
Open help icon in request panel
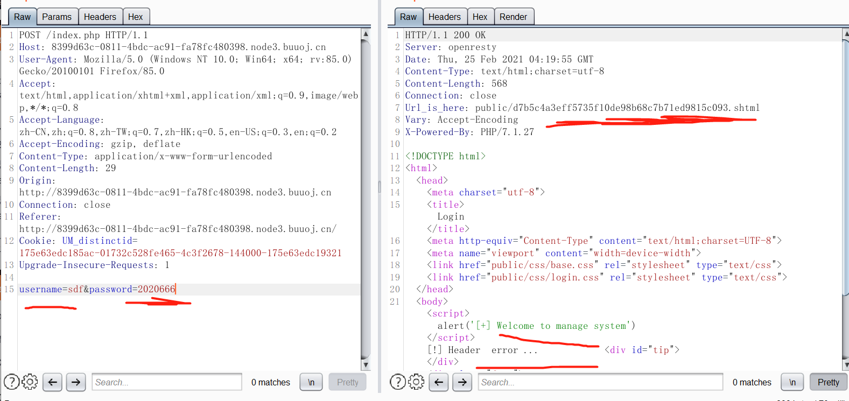click(11, 382)
